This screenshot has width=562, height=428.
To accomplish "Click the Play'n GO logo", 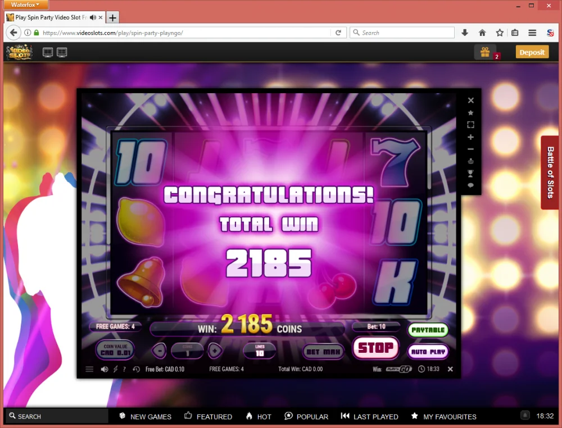I will (x=398, y=369).
